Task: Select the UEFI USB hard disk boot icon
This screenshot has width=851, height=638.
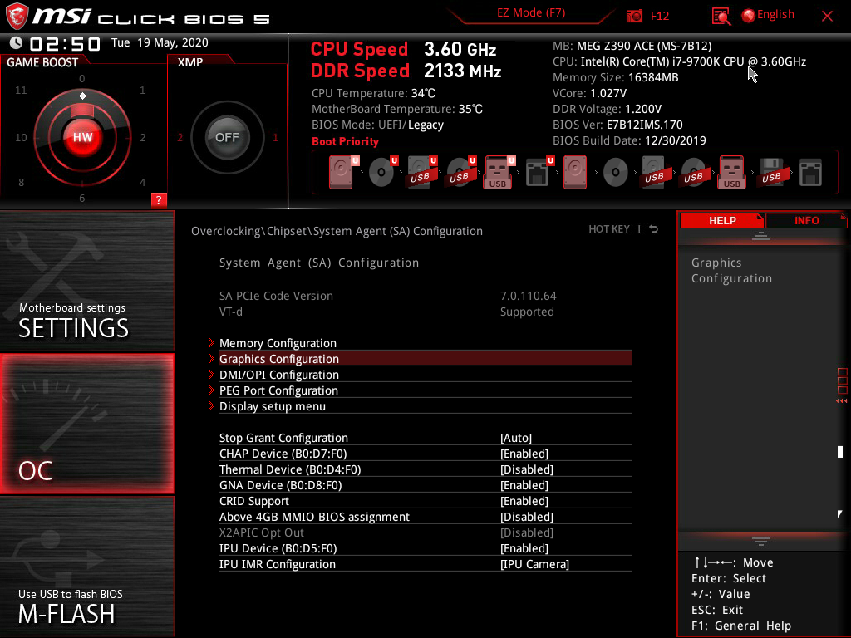Action: [x=421, y=172]
